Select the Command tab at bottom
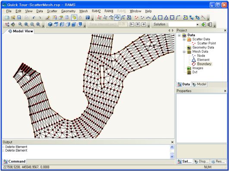 coord(15,162)
